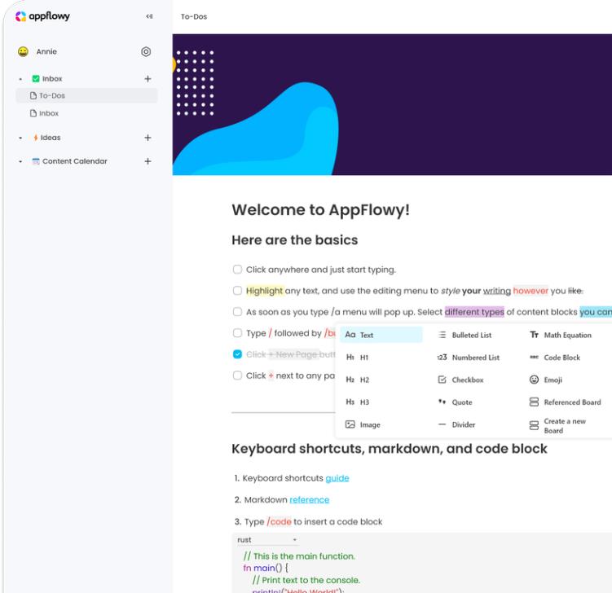Click the Math Equation icon
Image resolution: width=612 pixels, height=593 pixels.
point(534,335)
